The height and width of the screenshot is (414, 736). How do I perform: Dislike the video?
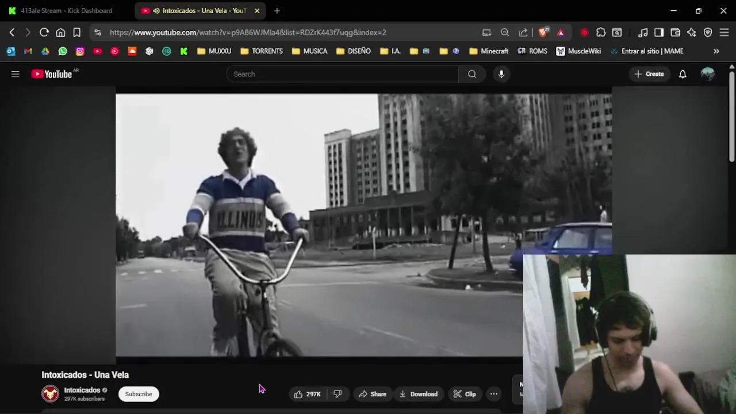point(338,394)
